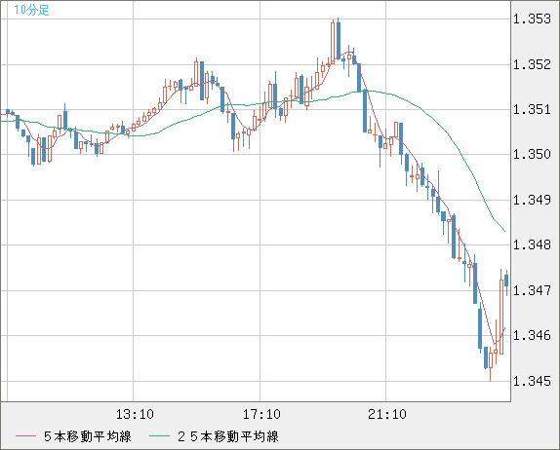Click the 25本移動平均線 legend label
The width and height of the screenshot is (560, 450).
[x=228, y=436]
